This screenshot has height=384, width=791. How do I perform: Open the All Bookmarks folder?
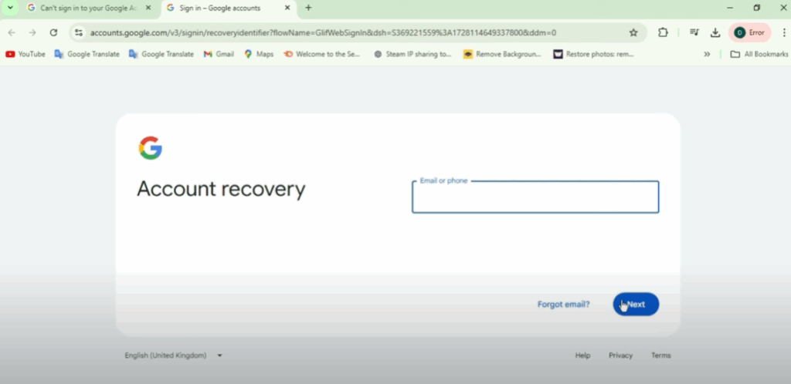pos(759,54)
